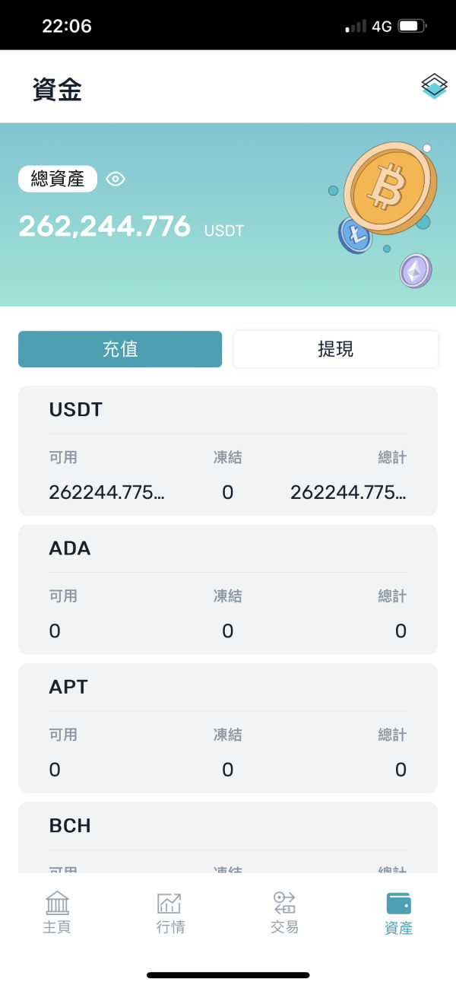This screenshot has width=456, height=988.
Task: Tap the USDT available balance value
Action: [x=106, y=492]
